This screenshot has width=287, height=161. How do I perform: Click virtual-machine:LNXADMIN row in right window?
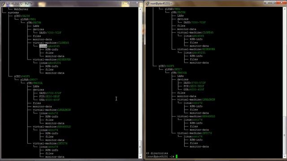click(196, 99)
